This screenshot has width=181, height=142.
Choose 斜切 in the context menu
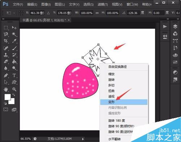coord(124,85)
